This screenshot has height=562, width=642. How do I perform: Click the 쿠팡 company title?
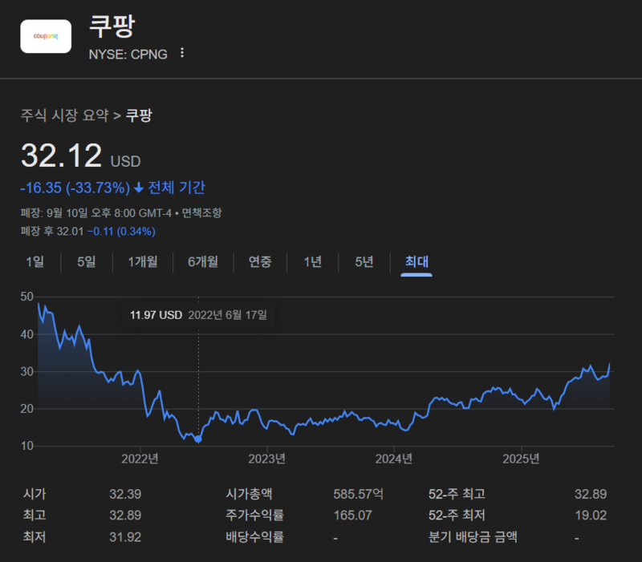[112, 26]
